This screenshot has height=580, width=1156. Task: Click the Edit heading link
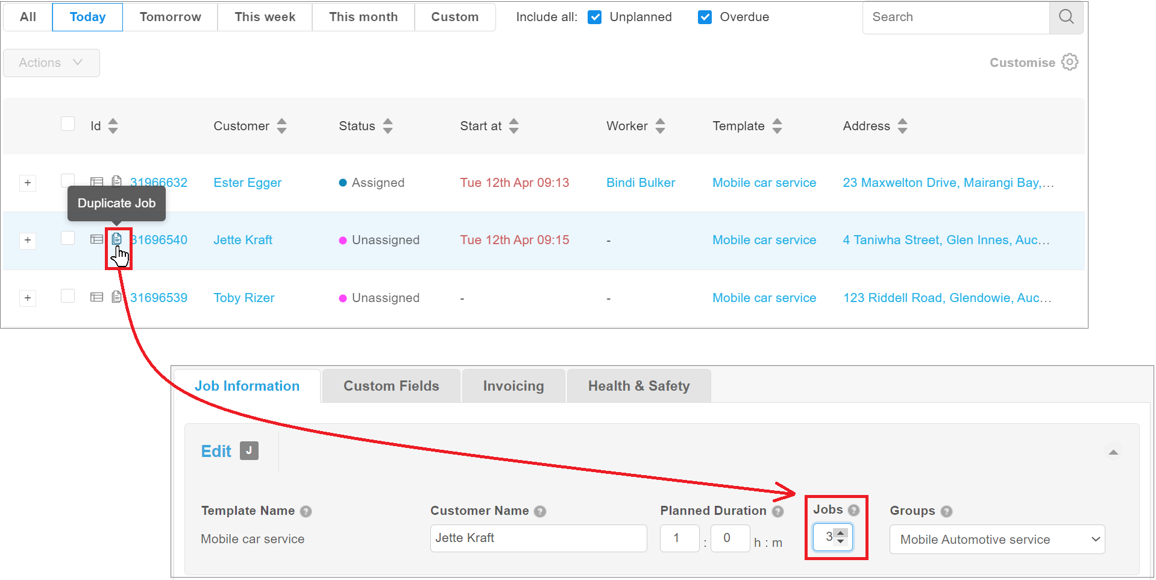[x=216, y=451]
